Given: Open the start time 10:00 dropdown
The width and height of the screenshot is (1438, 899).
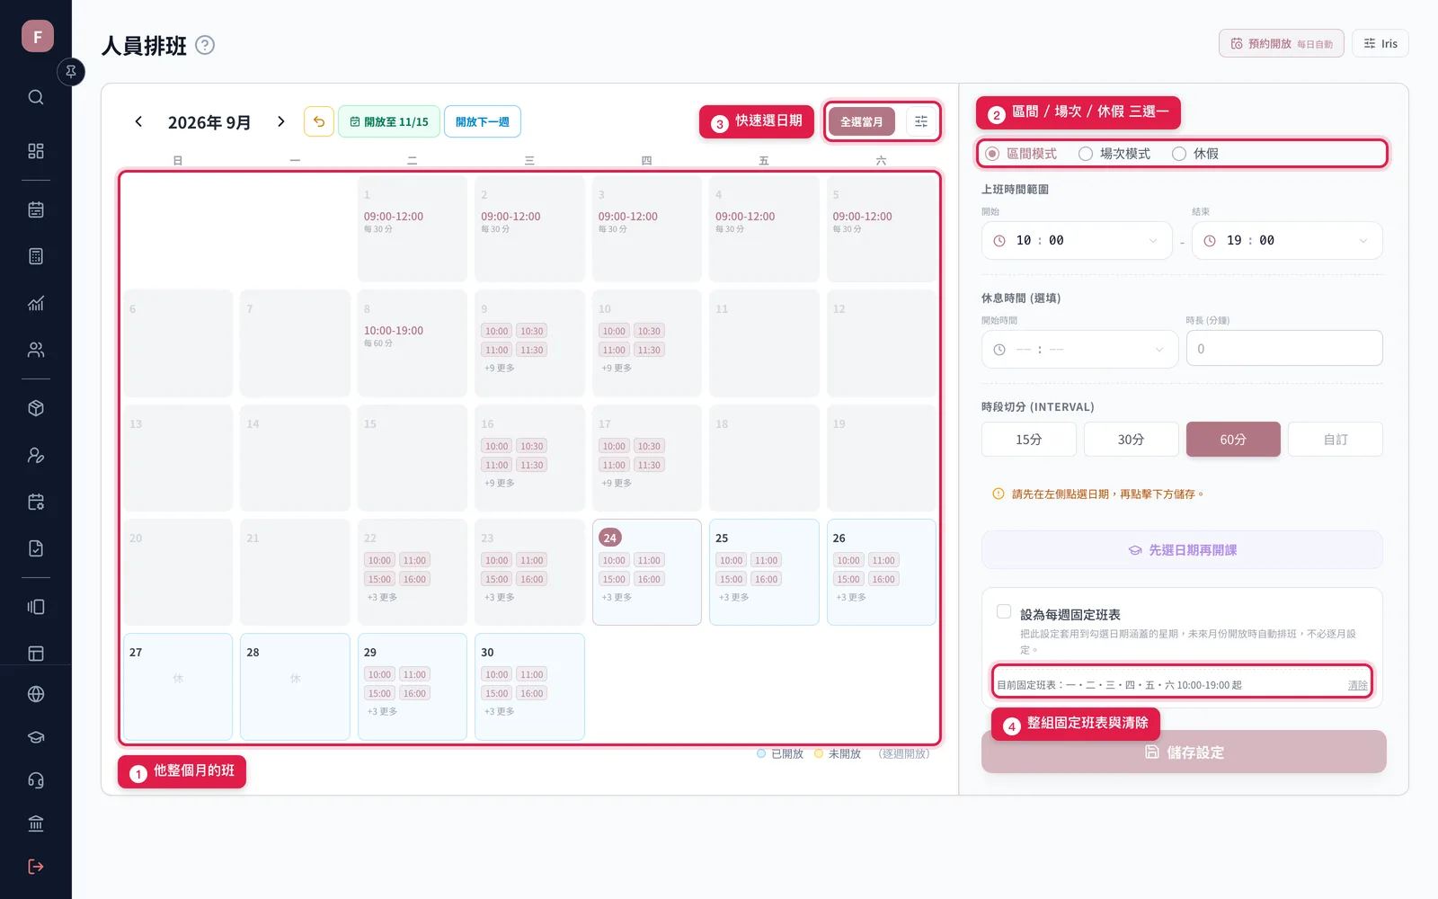Looking at the screenshot, I should [x=1077, y=241].
